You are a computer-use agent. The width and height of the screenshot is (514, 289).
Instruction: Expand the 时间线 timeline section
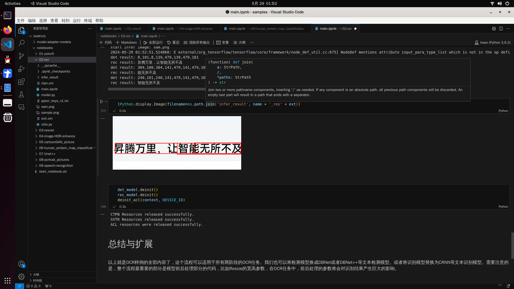tap(62, 280)
